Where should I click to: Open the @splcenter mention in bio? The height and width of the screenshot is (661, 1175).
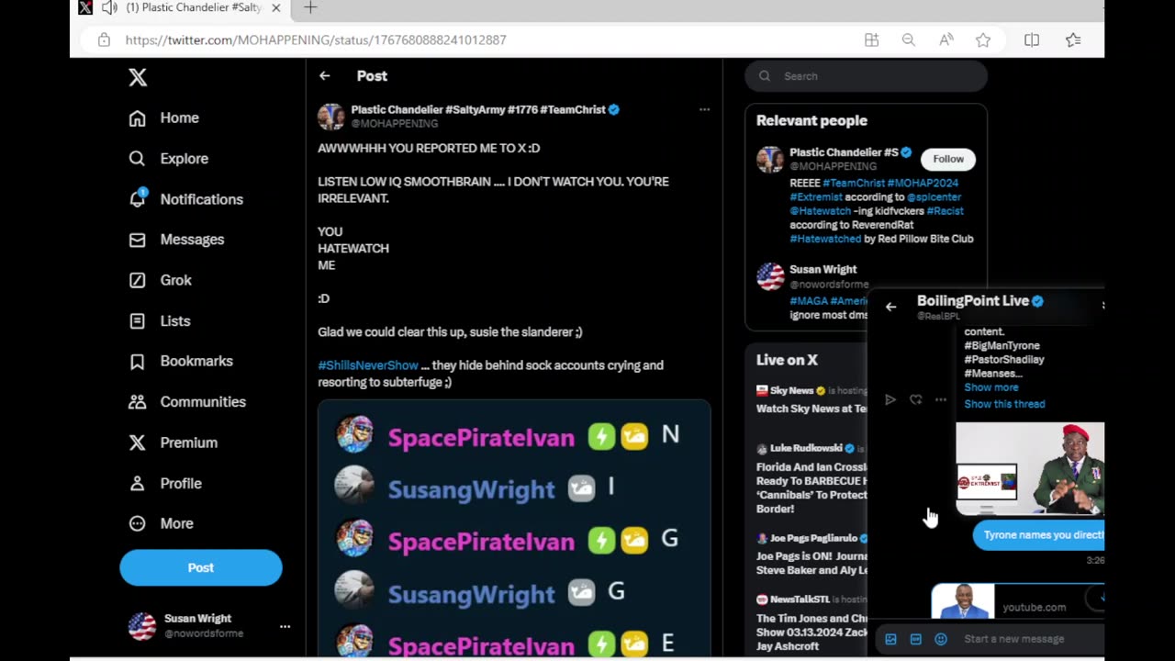(934, 196)
